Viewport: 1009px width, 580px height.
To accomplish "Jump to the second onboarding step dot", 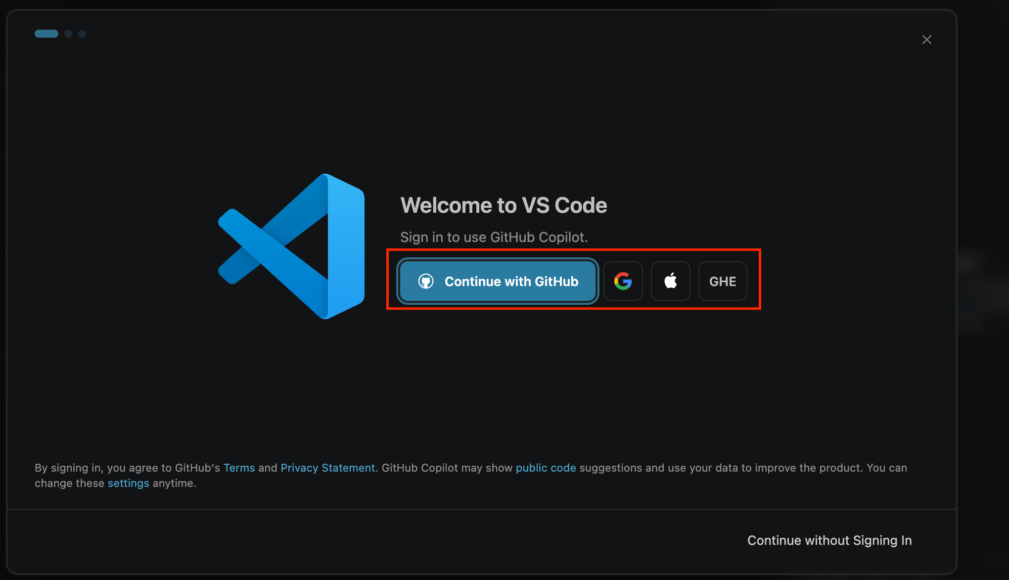I will 68,34.
